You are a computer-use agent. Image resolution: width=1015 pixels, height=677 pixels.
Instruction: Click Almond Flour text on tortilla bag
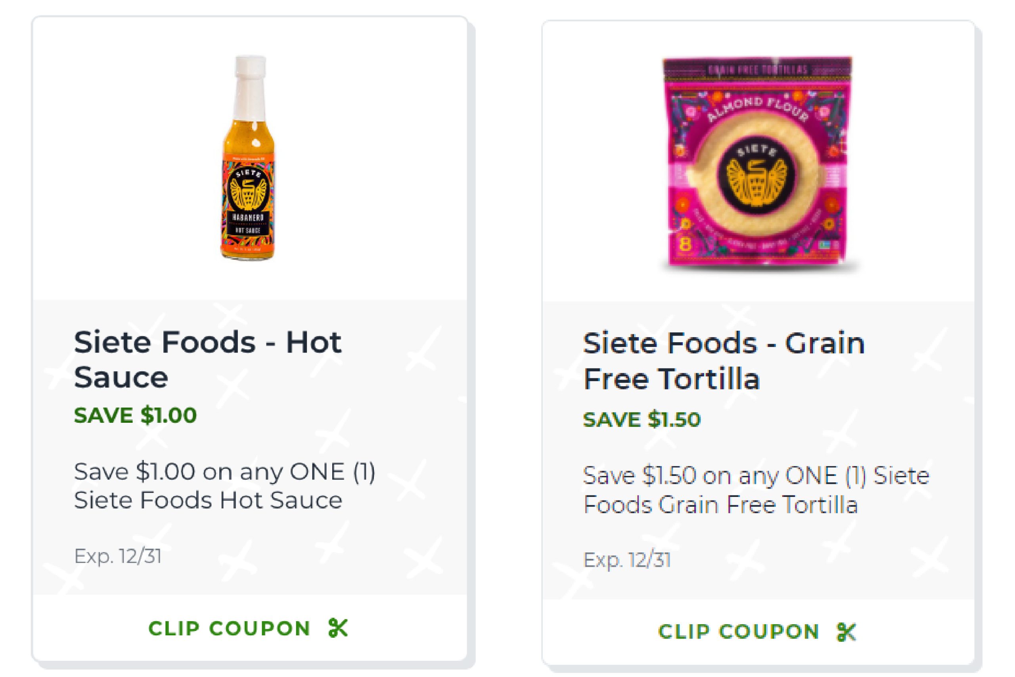coord(757,108)
